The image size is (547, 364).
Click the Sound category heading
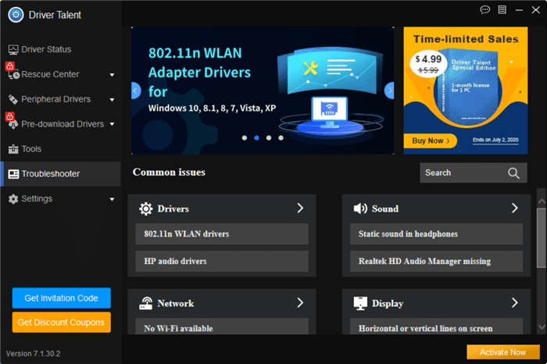coord(385,209)
